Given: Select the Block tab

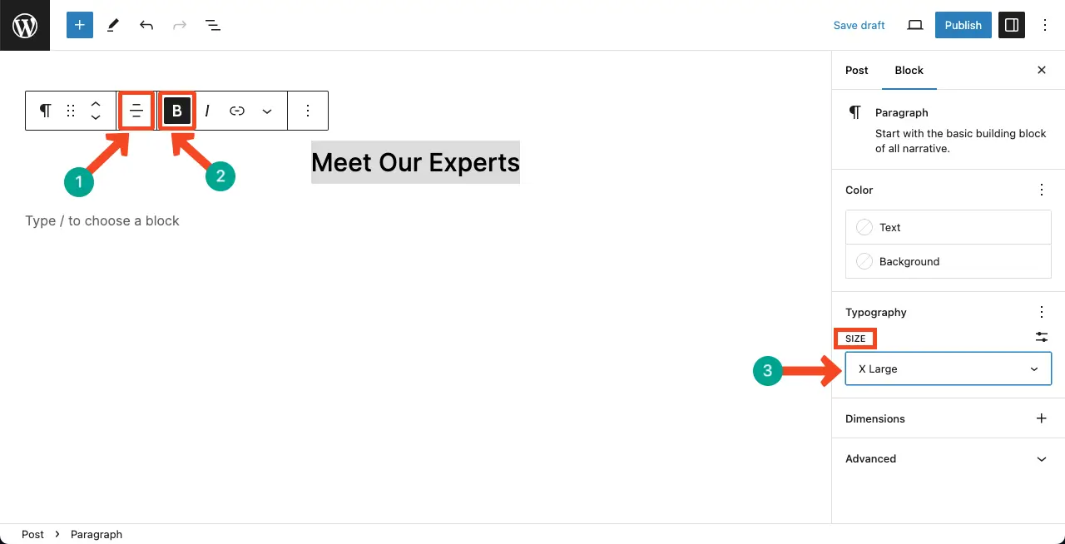Looking at the screenshot, I should click(x=909, y=70).
